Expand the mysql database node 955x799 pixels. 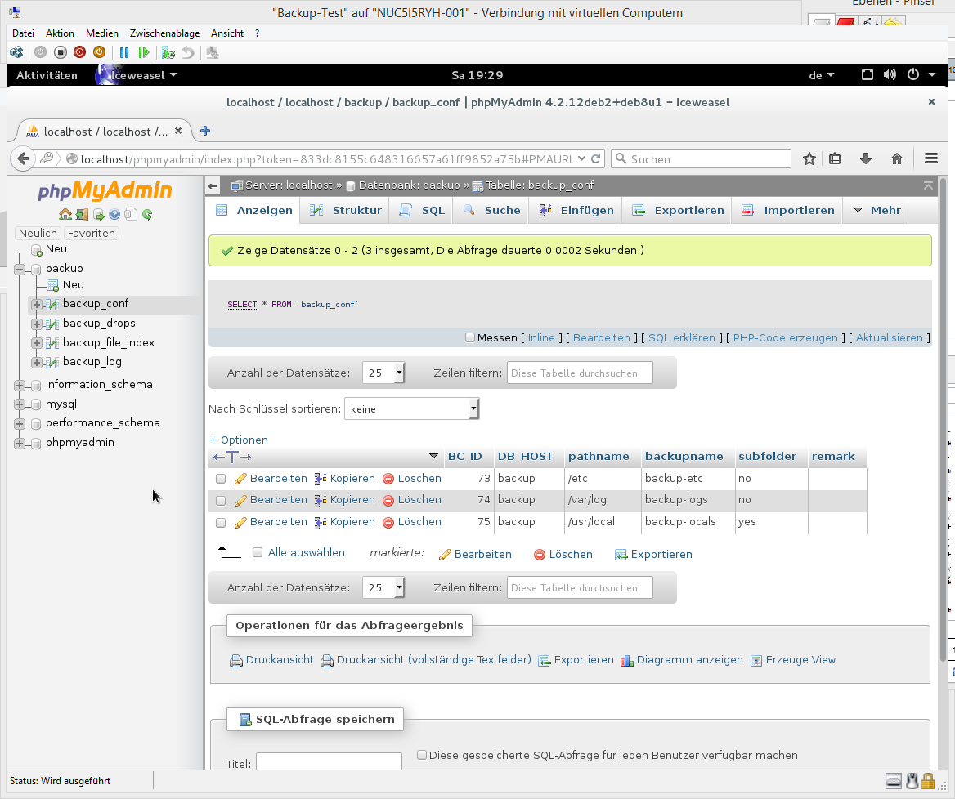pyautogui.click(x=20, y=404)
